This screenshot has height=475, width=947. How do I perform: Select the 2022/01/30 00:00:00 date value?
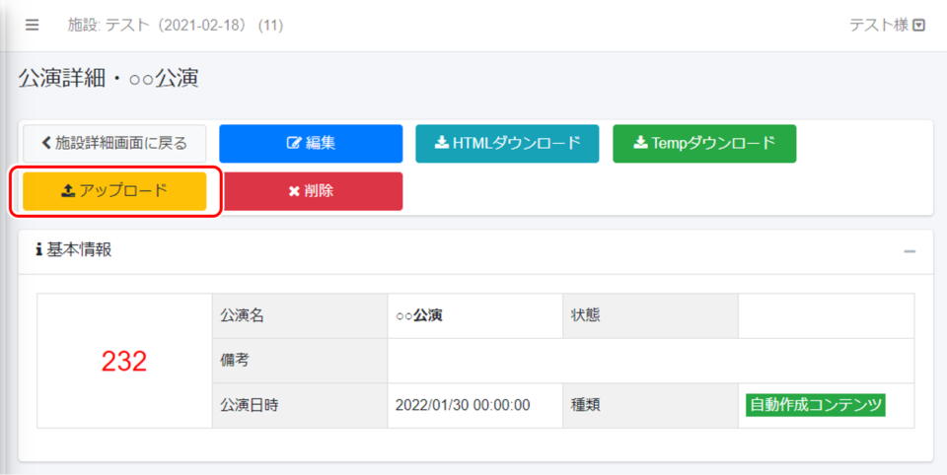point(463,405)
